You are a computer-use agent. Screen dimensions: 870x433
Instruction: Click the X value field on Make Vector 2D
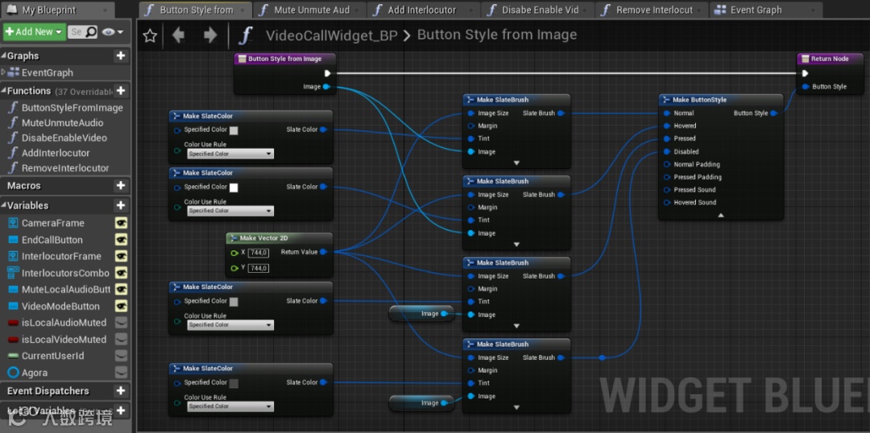(259, 253)
